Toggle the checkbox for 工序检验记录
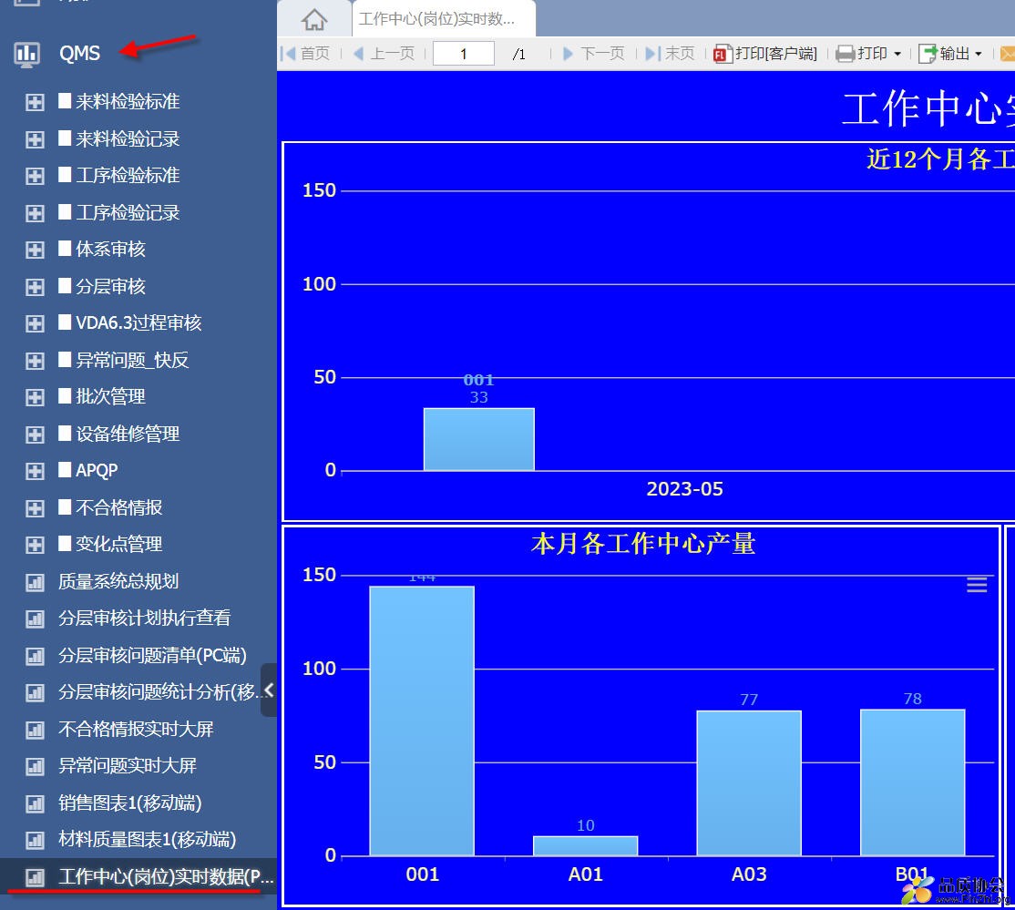The height and width of the screenshot is (910, 1015). pos(65,211)
